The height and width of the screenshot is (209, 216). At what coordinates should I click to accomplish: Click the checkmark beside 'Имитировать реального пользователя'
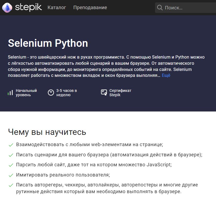11,175
